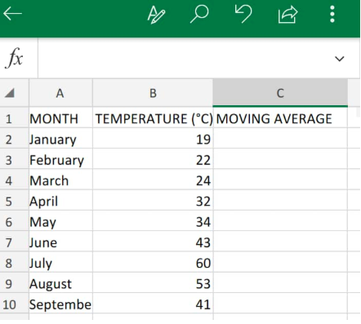The width and height of the screenshot is (361, 324).
Task: Click the select-all corner triangle
Action: (x=10, y=93)
